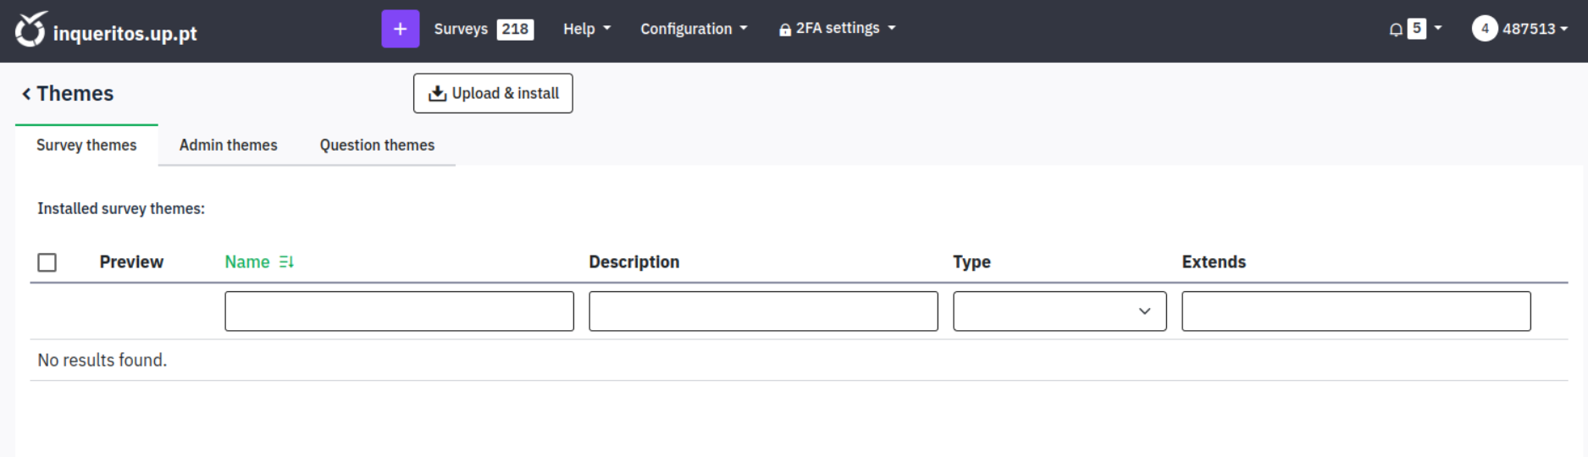The image size is (1588, 457).
Task: Click the notifications bell icon
Action: (1396, 30)
